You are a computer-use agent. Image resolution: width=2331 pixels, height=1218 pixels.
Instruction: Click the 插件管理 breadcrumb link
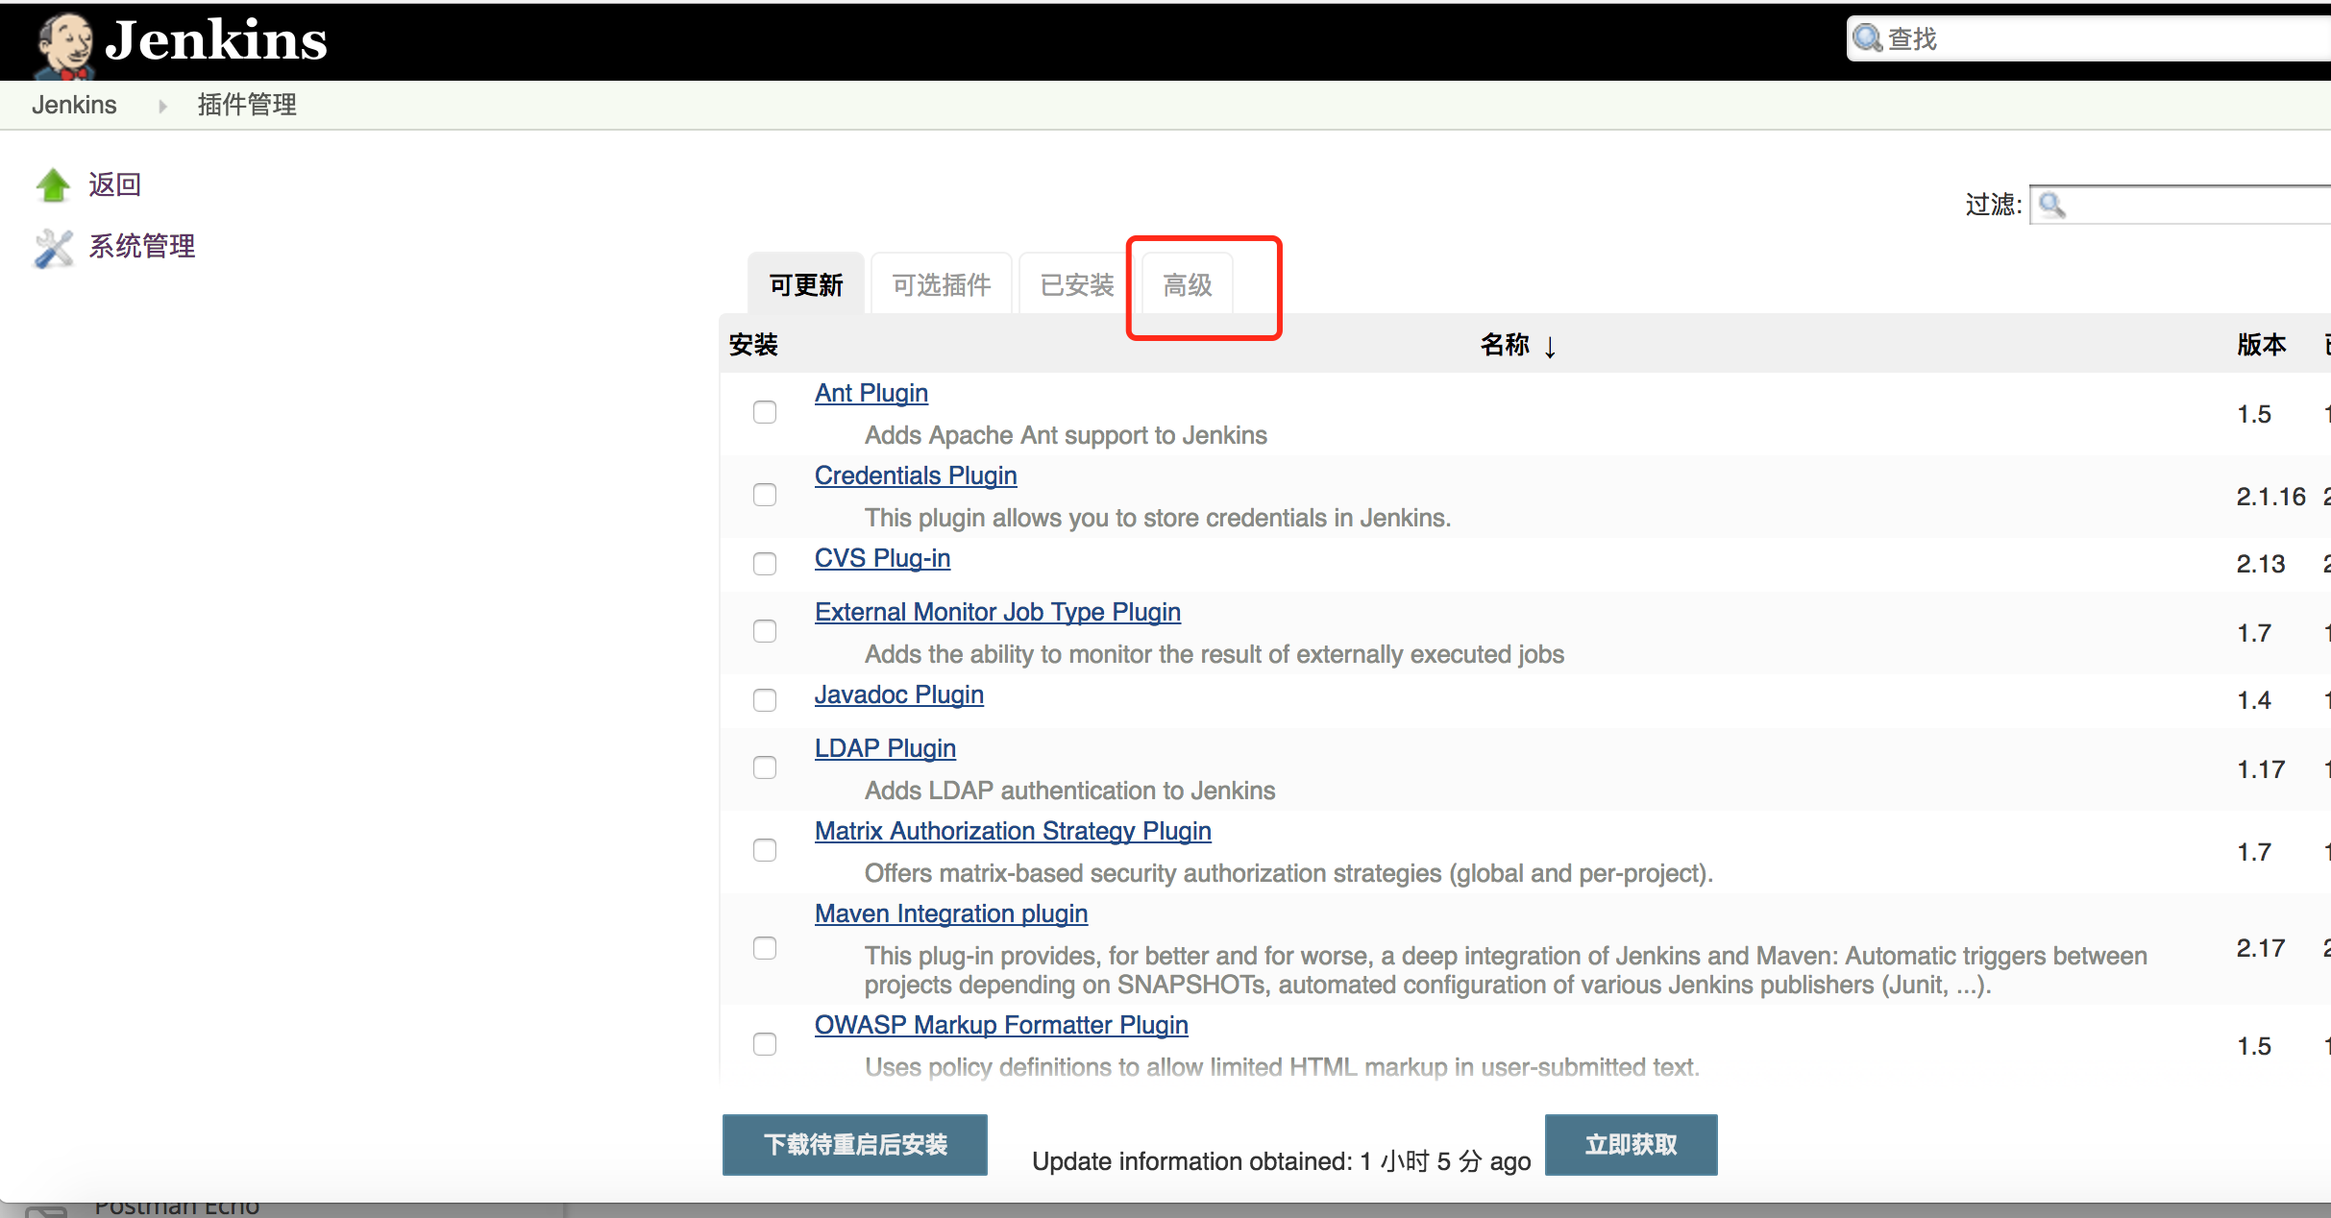(x=247, y=105)
